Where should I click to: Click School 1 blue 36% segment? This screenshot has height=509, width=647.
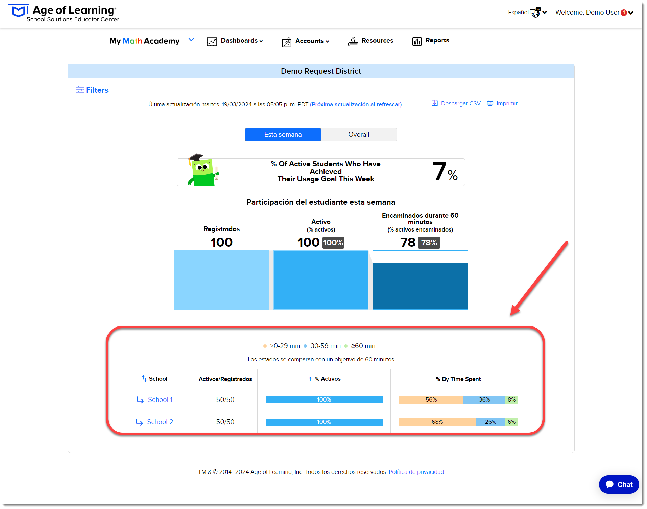[484, 400]
